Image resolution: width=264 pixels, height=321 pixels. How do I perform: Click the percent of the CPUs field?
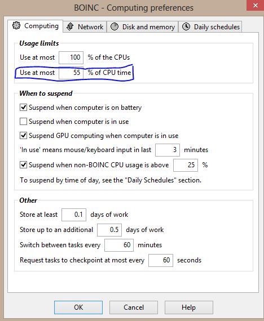(x=71, y=57)
